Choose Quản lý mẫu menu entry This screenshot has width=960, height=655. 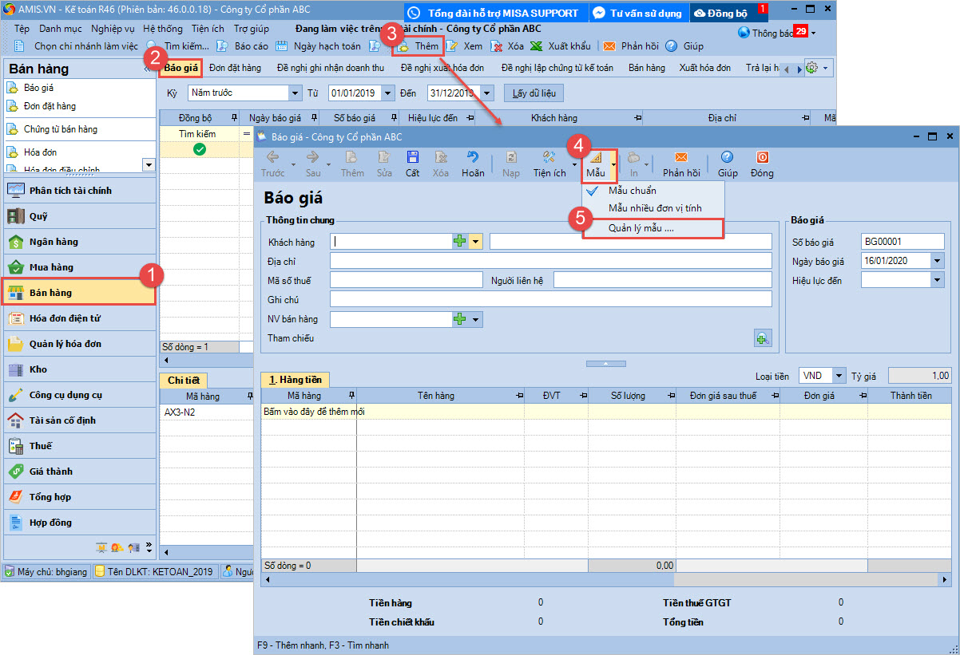(x=641, y=228)
